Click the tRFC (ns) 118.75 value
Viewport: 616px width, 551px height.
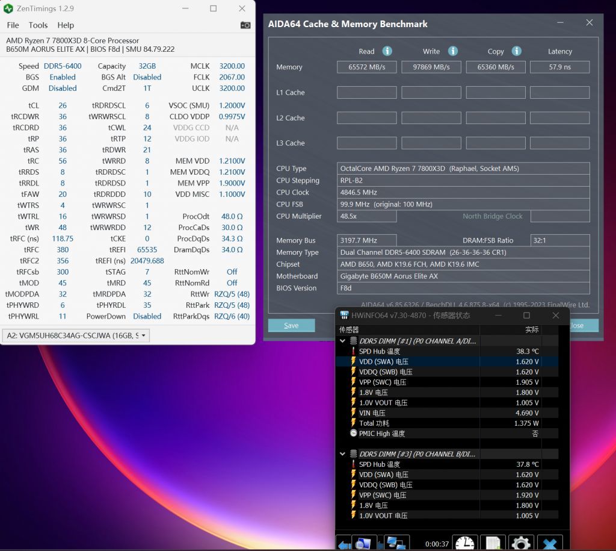(63, 238)
